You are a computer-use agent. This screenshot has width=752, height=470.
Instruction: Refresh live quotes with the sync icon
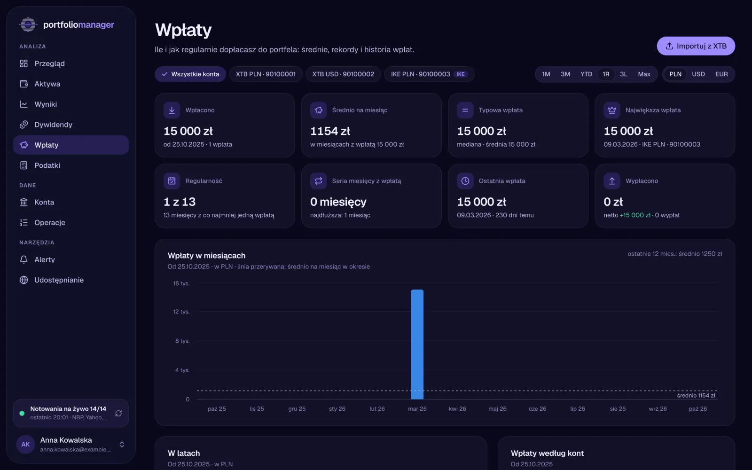click(118, 413)
